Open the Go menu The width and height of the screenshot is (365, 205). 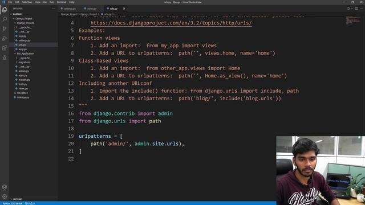[x=45, y=2]
